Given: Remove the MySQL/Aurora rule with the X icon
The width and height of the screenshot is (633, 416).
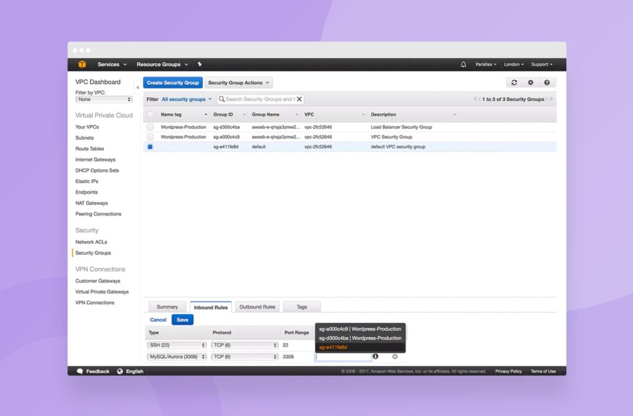Looking at the screenshot, I should coord(395,356).
